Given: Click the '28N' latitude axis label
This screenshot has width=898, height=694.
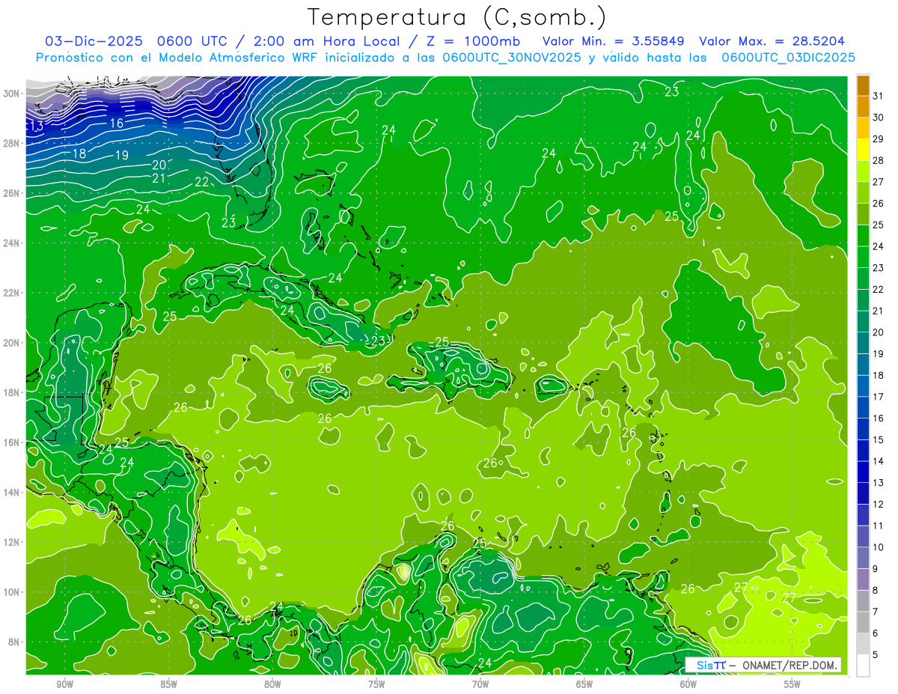Looking at the screenshot, I should 13,143.
